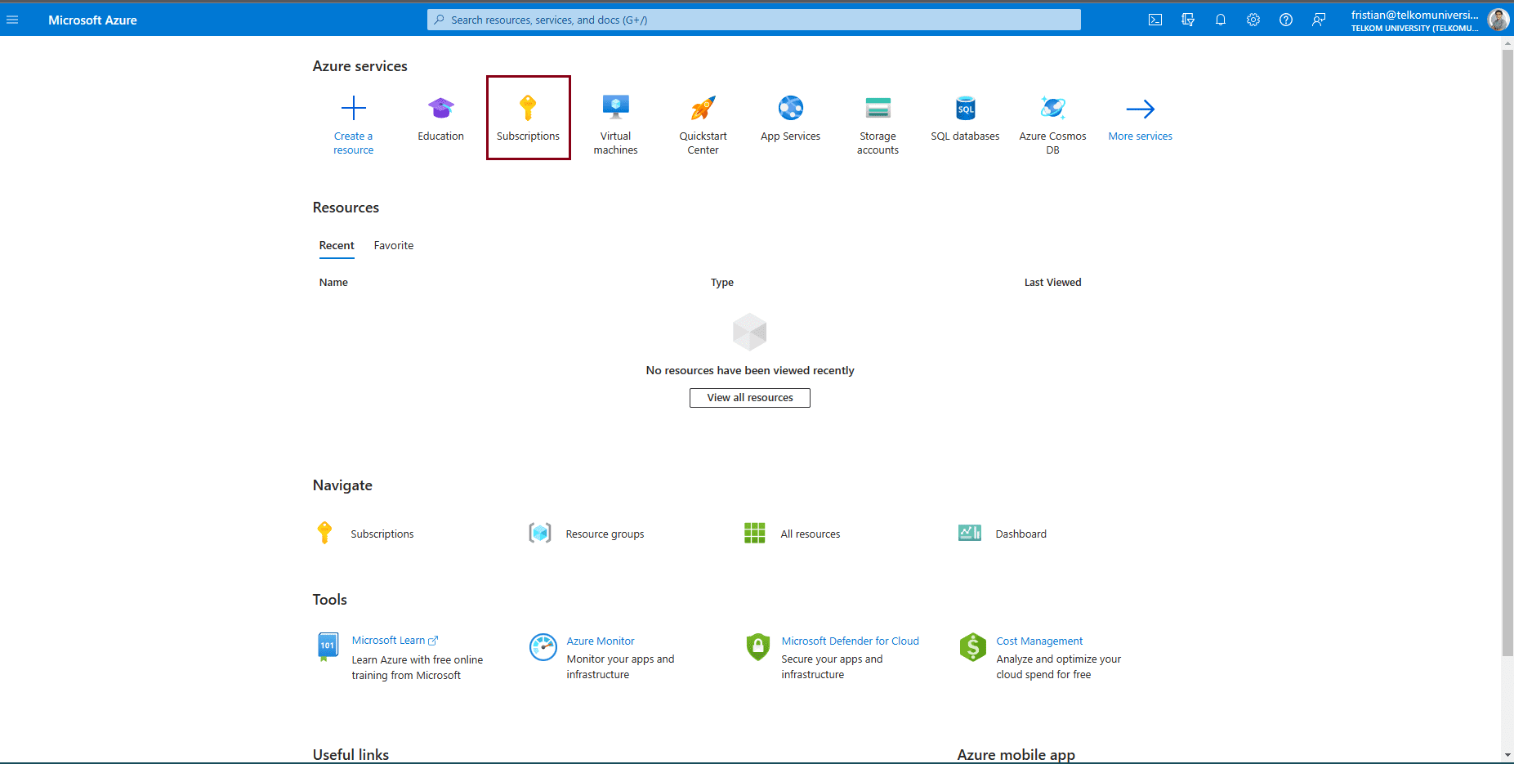Click Create a resource plus icon
Screen dimensions: 1514x764
coord(354,108)
